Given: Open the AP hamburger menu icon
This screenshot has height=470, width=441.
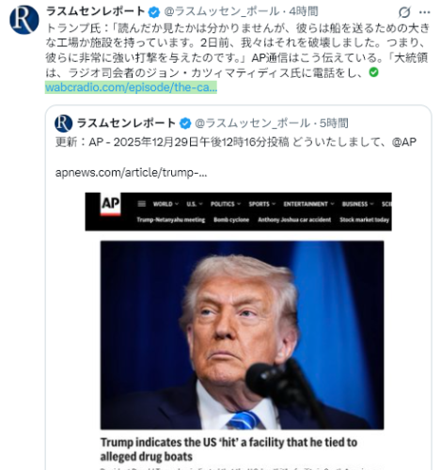Looking at the screenshot, I should tap(142, 204).
